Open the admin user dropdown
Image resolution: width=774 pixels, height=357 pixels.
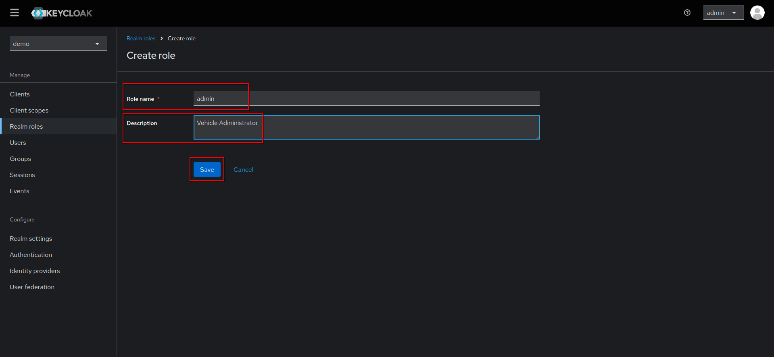(x=723, y=13)
